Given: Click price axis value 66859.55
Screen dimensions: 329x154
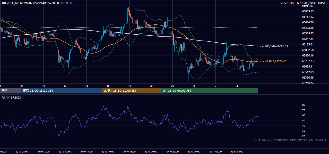Looking at the screenshot, I should [308, 11].
